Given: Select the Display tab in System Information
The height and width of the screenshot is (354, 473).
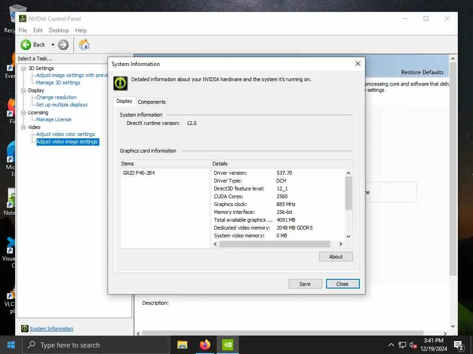Looking at the screenshot, I should tap(124, 101).
